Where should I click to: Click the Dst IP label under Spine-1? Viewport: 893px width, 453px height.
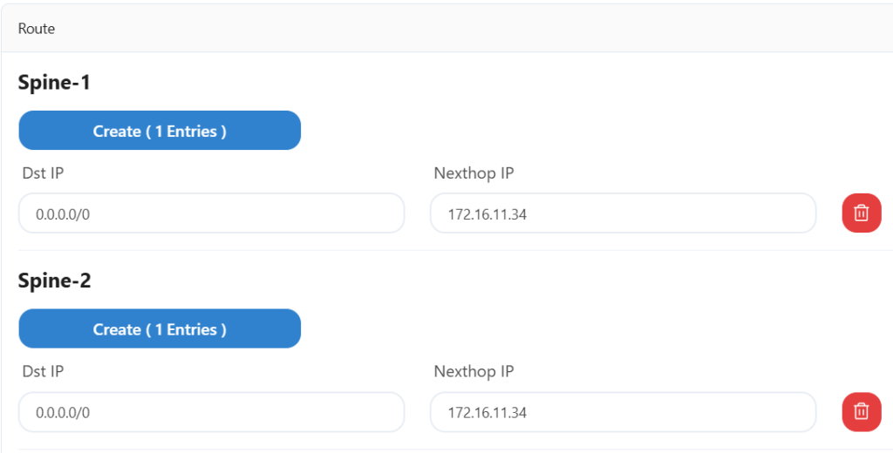(43, 173)
